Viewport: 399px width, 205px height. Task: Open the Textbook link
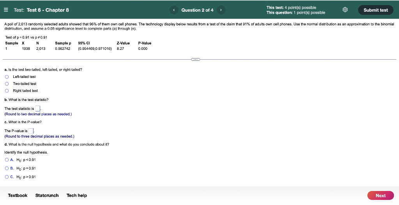(18, 195)
